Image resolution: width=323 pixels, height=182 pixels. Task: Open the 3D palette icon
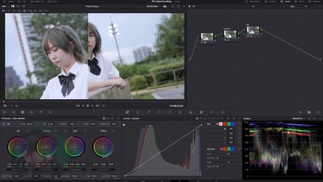click(223, 112)
